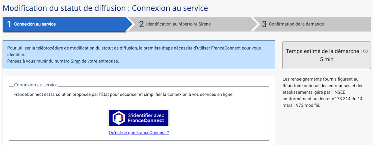
Task: Click the white chevron before step 3
Action: 255,24
